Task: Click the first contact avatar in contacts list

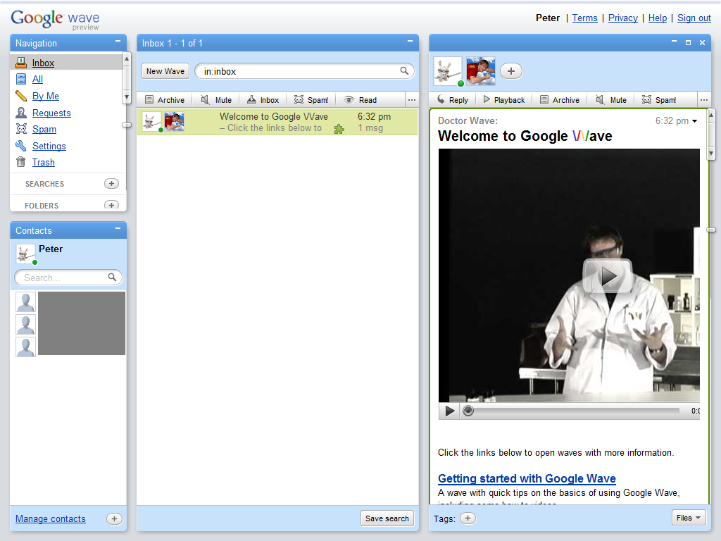Action: [25, 302]
